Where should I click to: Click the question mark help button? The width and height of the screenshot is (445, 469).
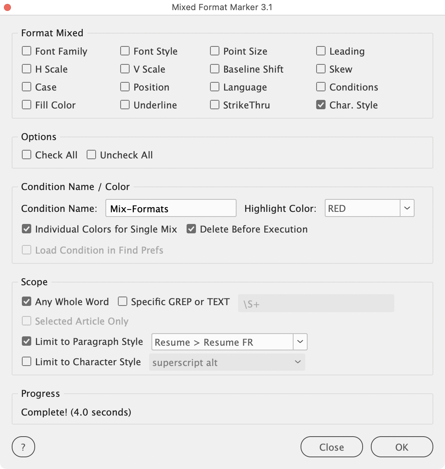[x=23, y=447]
